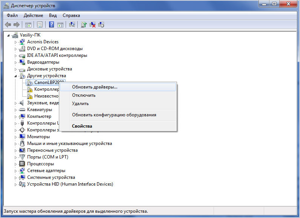Expand the Сетевые адаптеры category
Screen dimensions: 300x218
[x=16, y=171]
